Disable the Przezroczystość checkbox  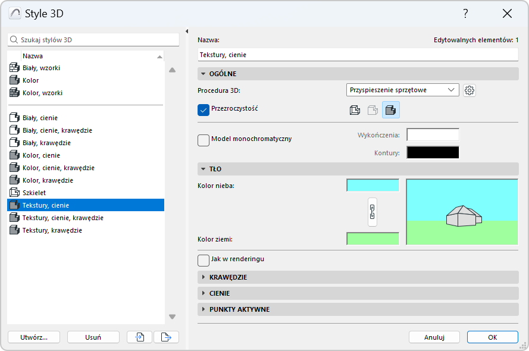coord(204,109)
